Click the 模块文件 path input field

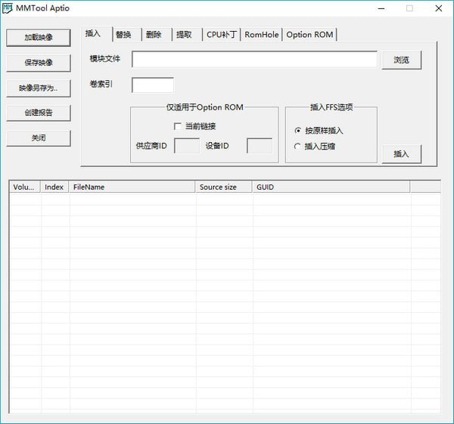point(254,59)
